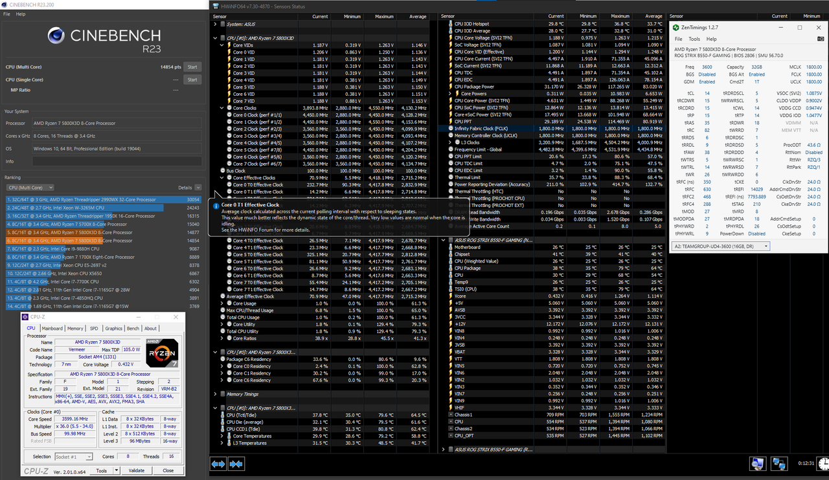Viewport: 829px width, 480px height.
Task: Click HWiNFO expand-columns arrows icon
Action: coord(218,463)
